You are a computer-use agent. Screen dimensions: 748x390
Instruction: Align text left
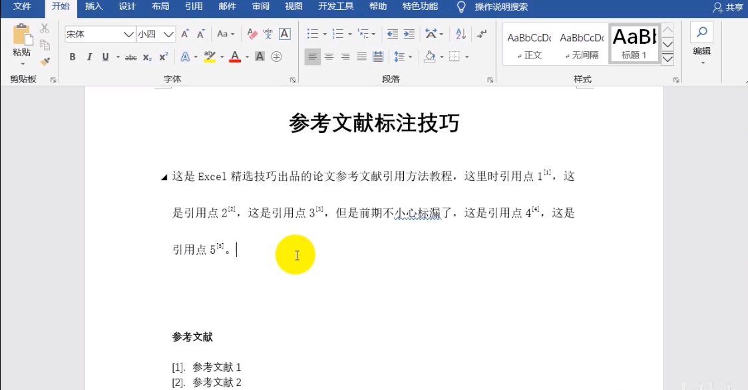[313, 57]
